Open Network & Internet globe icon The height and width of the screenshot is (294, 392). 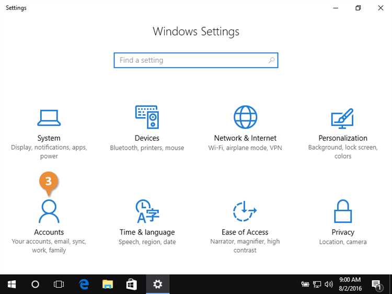point(245,117)
